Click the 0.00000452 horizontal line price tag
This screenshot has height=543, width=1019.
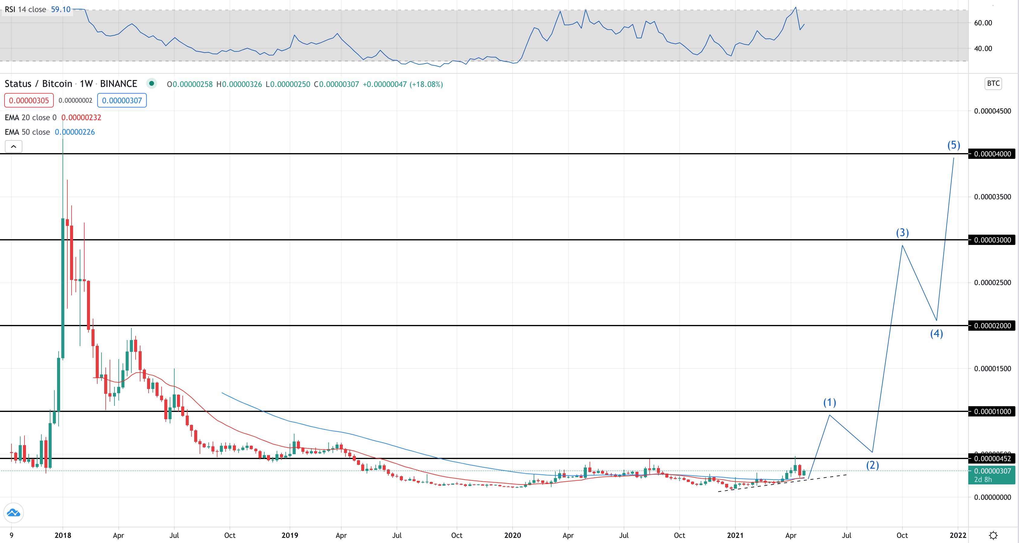[992, 458]
